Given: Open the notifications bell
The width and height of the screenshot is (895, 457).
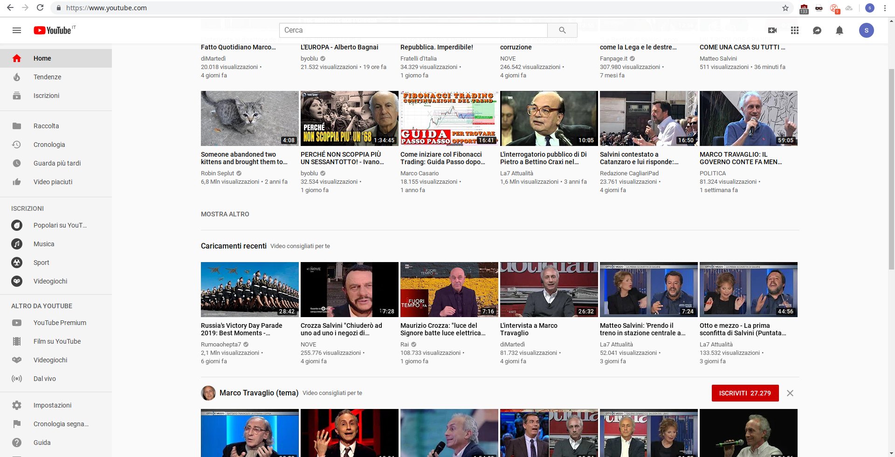Looking at the screenshot, I should point(840,30).
